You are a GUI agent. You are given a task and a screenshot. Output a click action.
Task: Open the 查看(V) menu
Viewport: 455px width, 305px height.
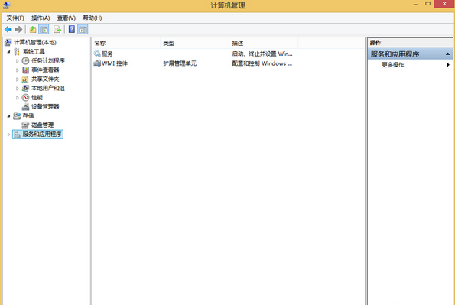[x=67, y=18]
